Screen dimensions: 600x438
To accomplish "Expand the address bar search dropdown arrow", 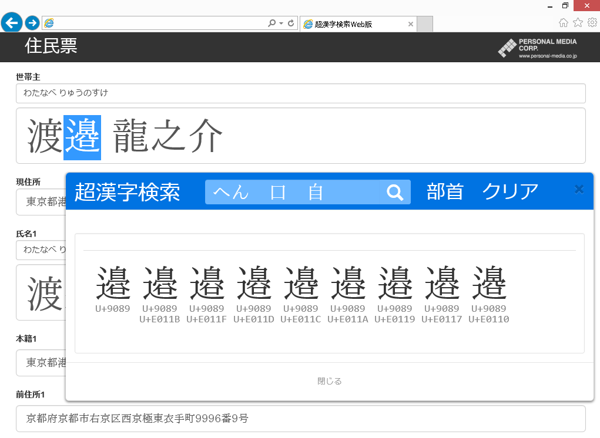I will [281, 23].
